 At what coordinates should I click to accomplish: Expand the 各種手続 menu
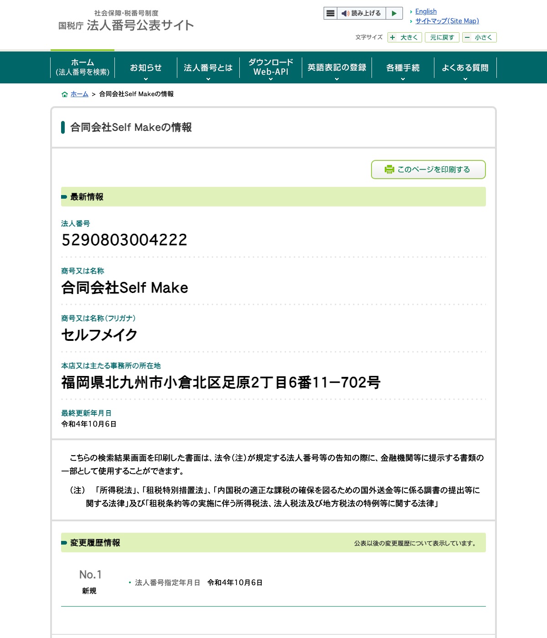[403, 67]
